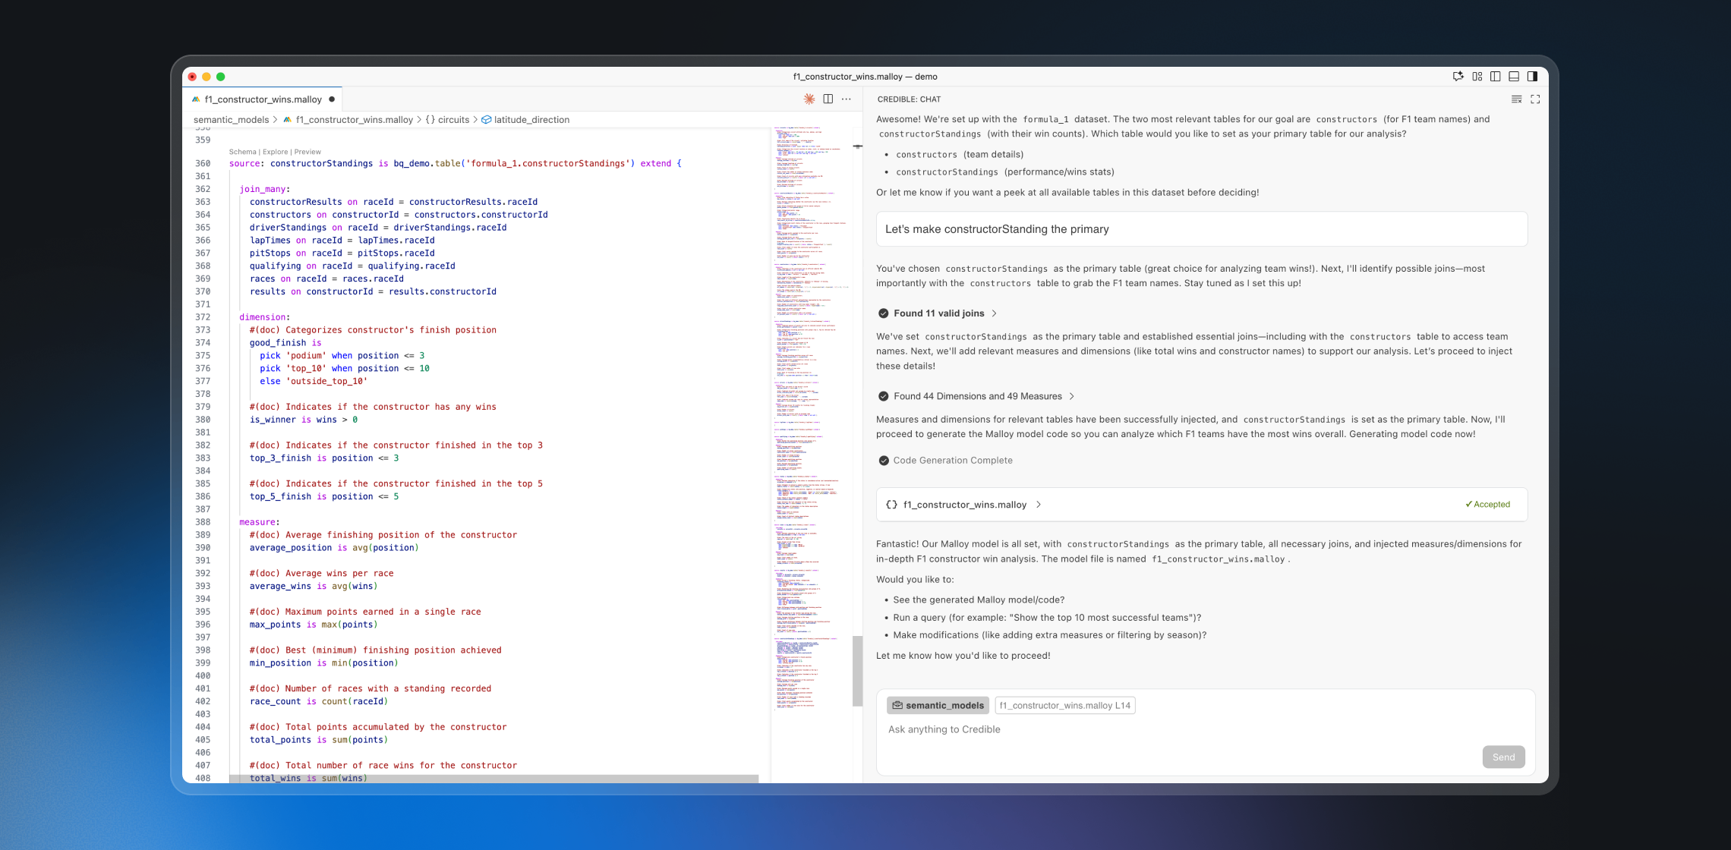Click the orange Credible starburst icon
This screenshot has height=850, width=1731.
pyautogui.click(x=809, y=99)
